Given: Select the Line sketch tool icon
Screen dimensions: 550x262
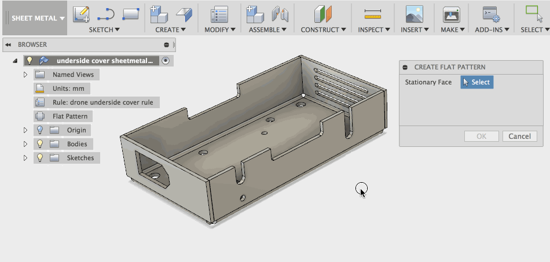Looking at the screenshot, I should click(x=106, y=14).
